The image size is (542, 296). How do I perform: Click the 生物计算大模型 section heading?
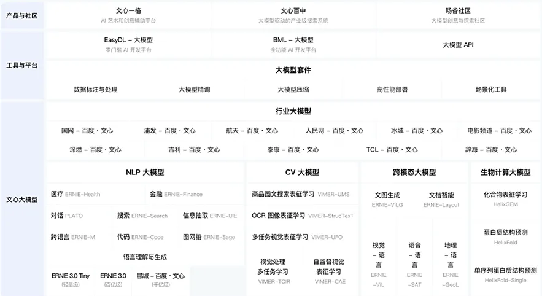tap(505, 172)
